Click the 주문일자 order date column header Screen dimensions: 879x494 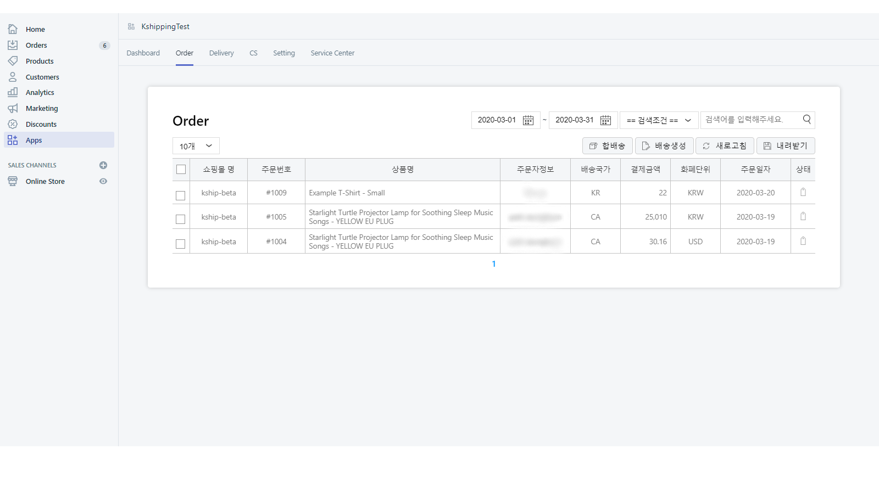(x=755, y=170)
